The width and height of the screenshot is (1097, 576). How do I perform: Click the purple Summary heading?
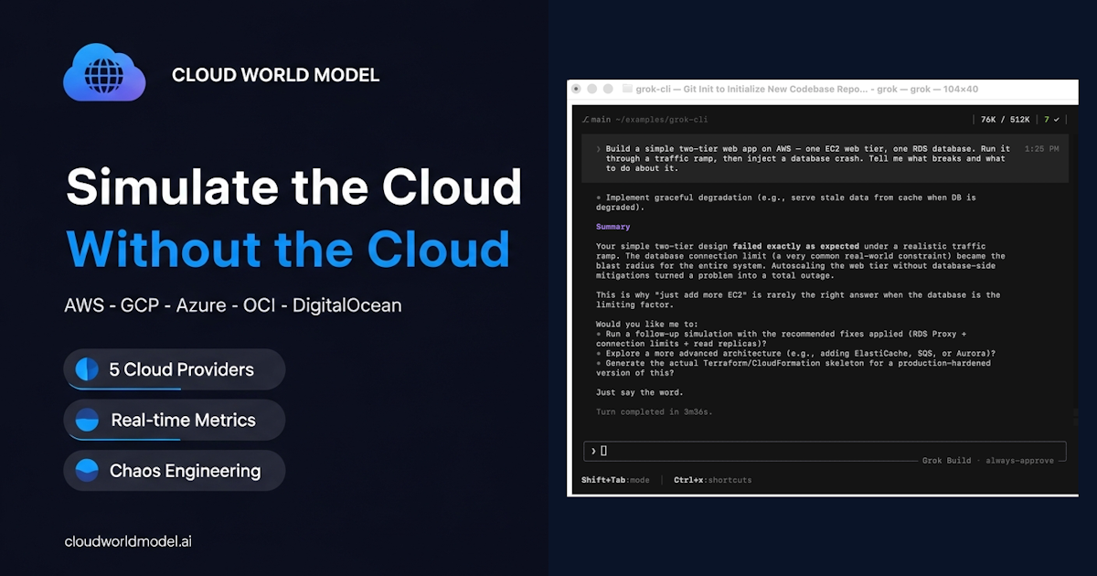[612, 227]
